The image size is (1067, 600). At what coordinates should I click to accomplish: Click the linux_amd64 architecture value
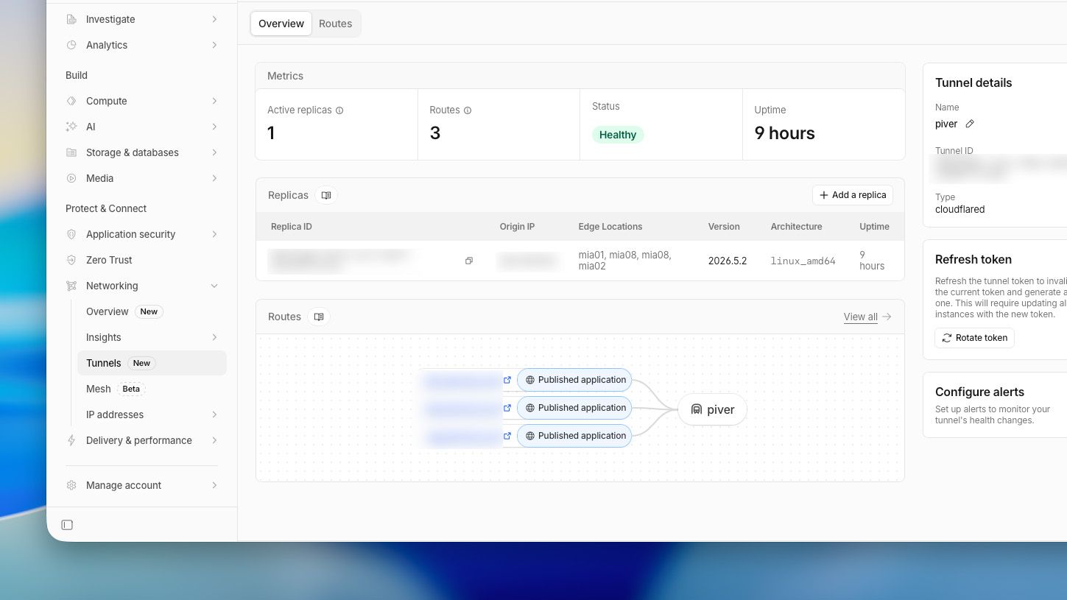click(803, 261)
